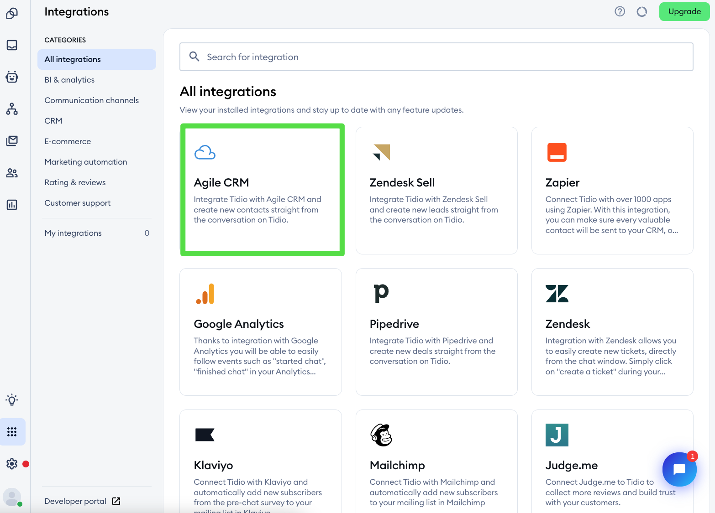Click the Zendesk 'Z' logo

pyautogui.click(x=557, y=294)
